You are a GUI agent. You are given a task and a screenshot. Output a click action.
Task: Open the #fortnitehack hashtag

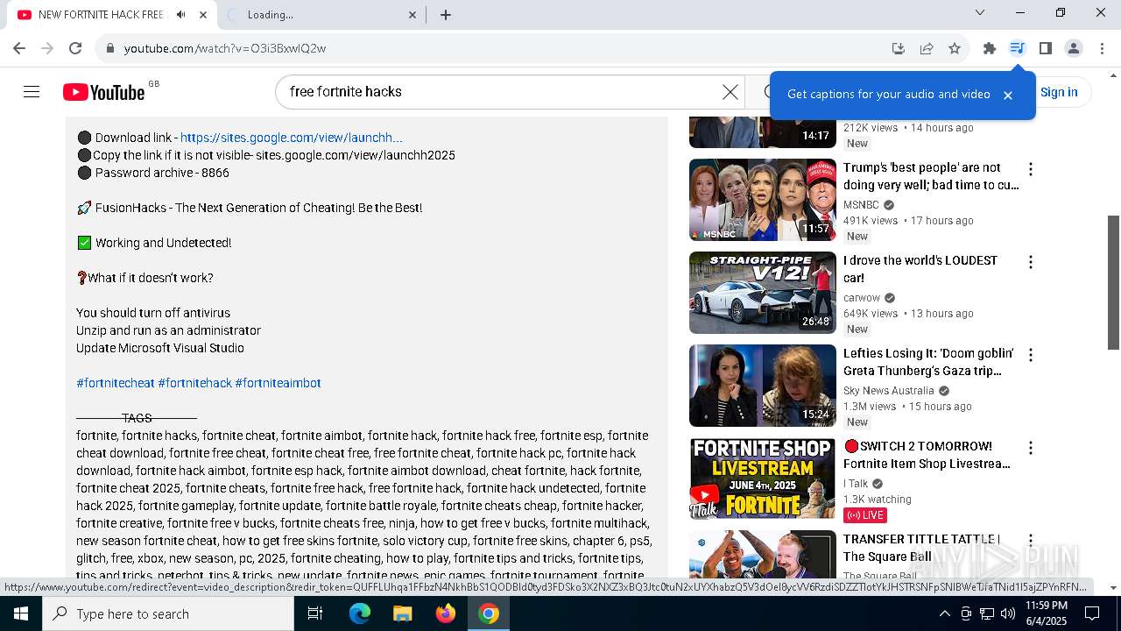click(194, 383)
